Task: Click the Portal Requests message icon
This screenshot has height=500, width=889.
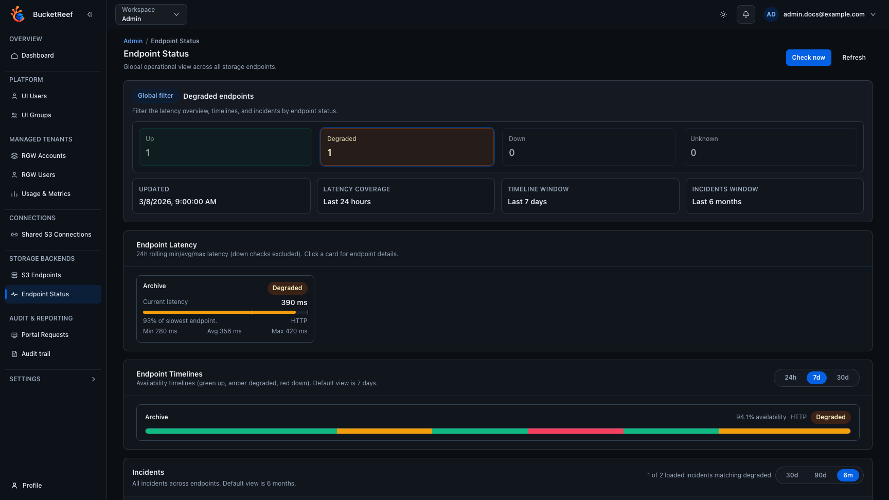Action: click(14, 335)
